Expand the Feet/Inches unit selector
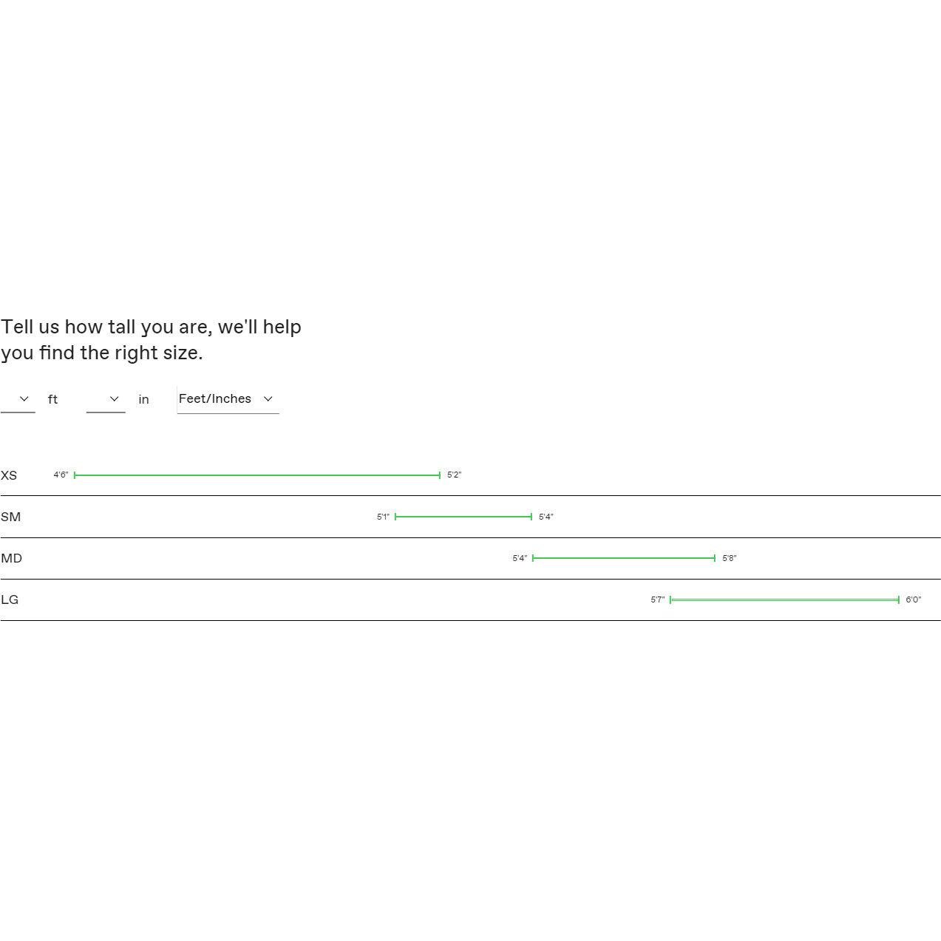The width and height of the screenshot is (941, 941). [228, 399]
